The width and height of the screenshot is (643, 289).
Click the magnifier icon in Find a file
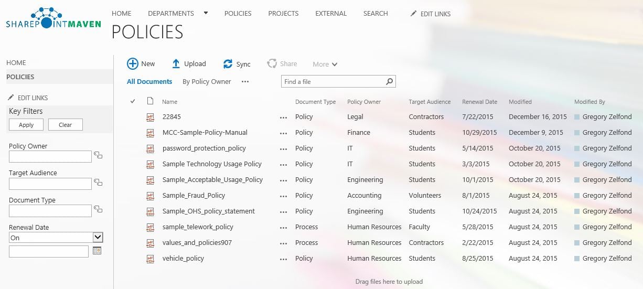(389, 81)
